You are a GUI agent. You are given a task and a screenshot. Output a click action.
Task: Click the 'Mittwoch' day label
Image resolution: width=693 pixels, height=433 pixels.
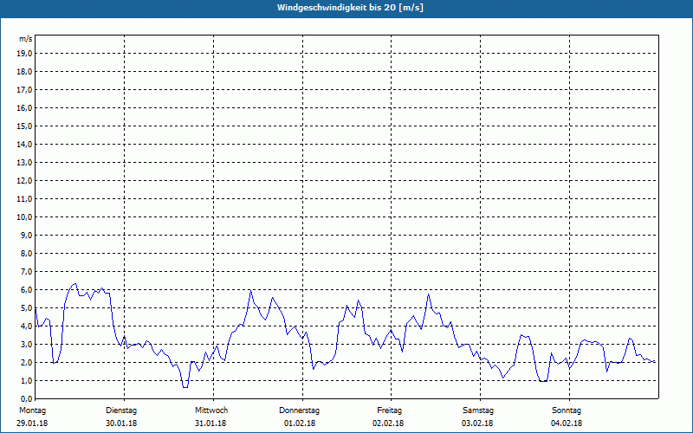click(x=211, y=410)
